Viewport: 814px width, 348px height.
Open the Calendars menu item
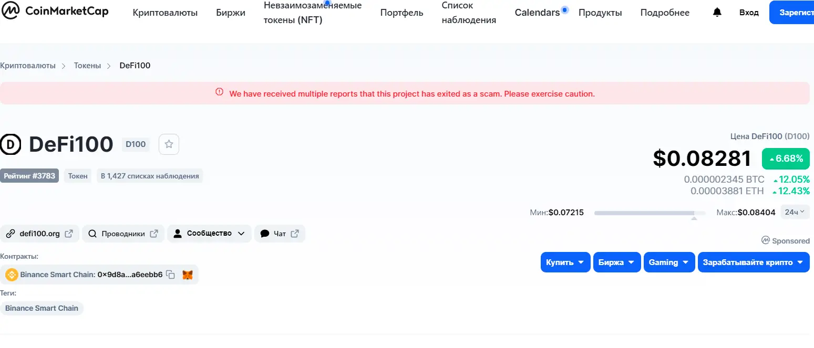(x=538, y=13)
